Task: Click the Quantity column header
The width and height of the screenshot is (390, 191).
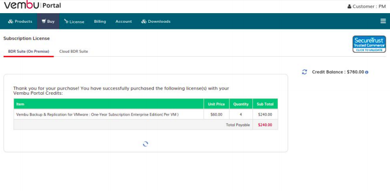Action: coord(241,104)
